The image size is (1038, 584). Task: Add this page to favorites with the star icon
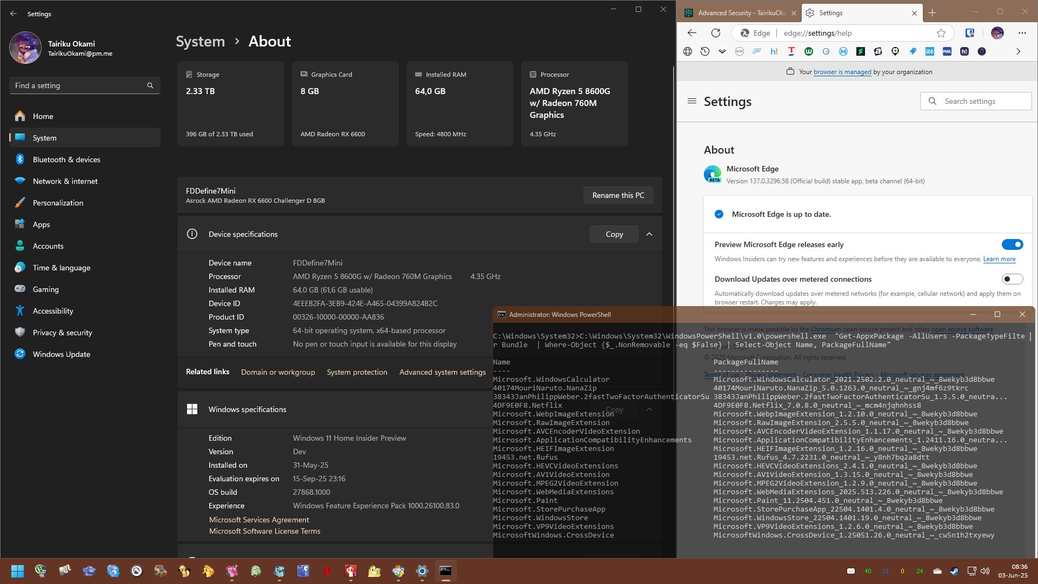click(x=941, y=33)
